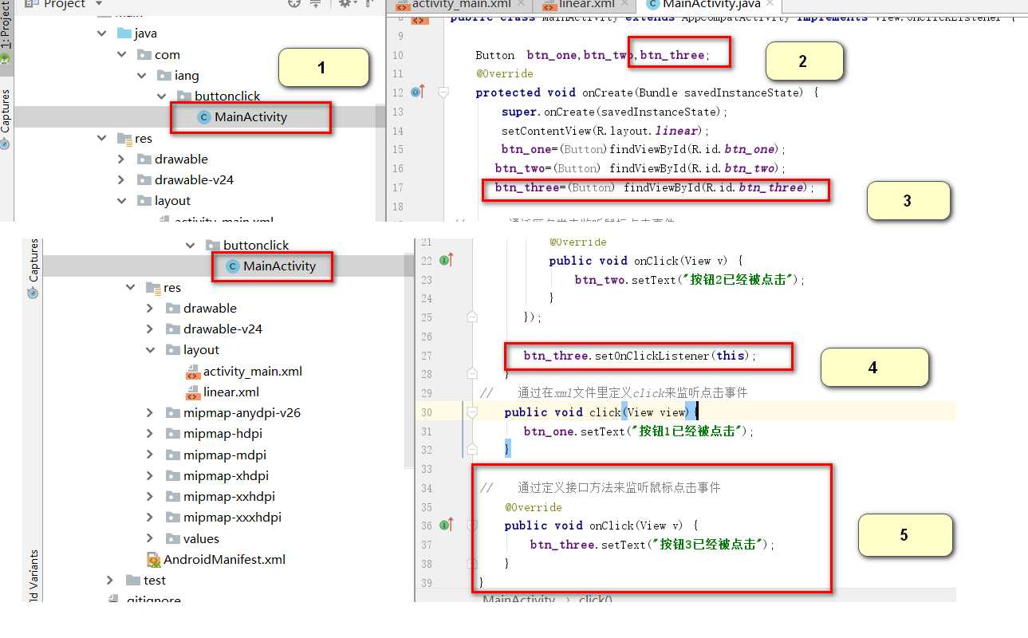
Task: Expand the mipmap-anydpi-v26 folder
Action: [150, 413]
